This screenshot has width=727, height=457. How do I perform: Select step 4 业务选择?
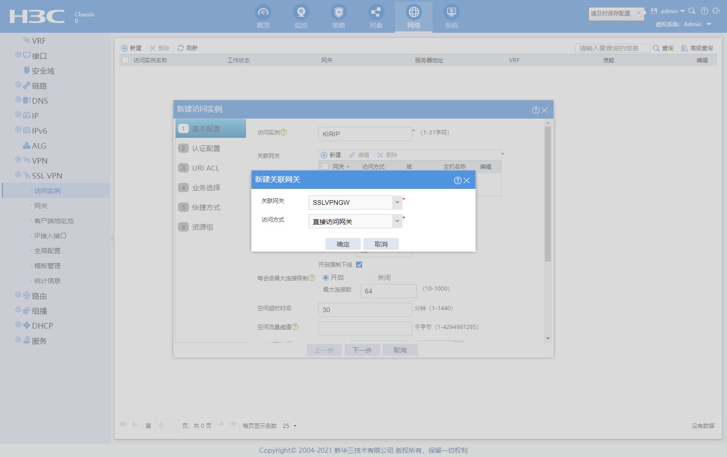[211, 187]
